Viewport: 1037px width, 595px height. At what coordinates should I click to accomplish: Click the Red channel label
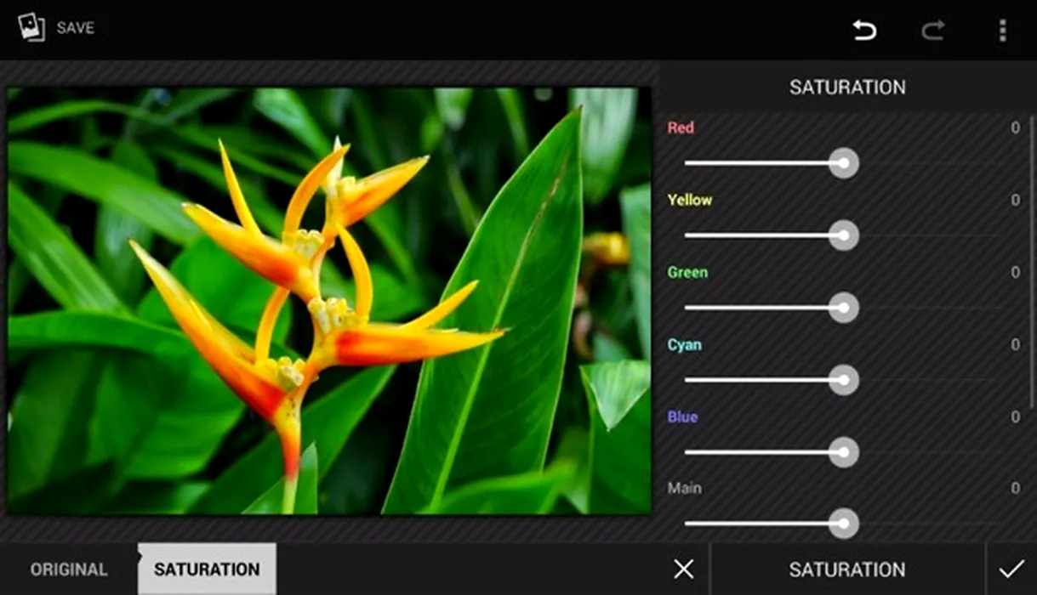(681, 127)
